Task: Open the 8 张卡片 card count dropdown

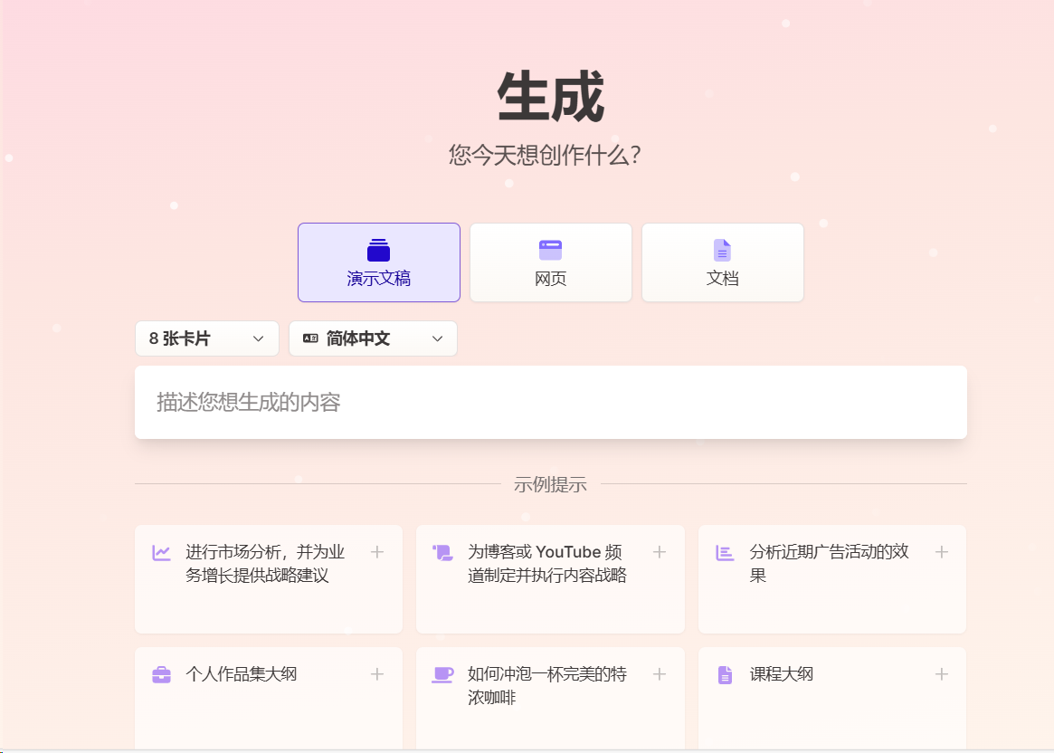Action: click(x=206, y=338)
